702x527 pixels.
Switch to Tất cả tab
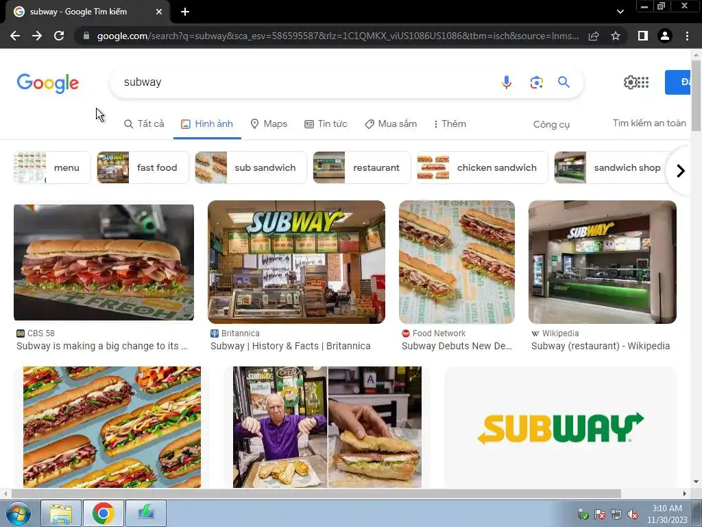(x=144, y=124)
